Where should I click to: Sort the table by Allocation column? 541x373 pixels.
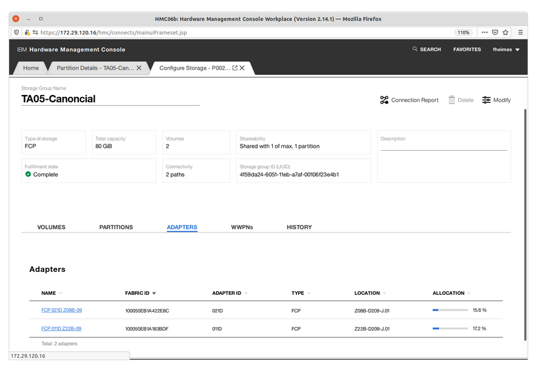coord(448,293)
